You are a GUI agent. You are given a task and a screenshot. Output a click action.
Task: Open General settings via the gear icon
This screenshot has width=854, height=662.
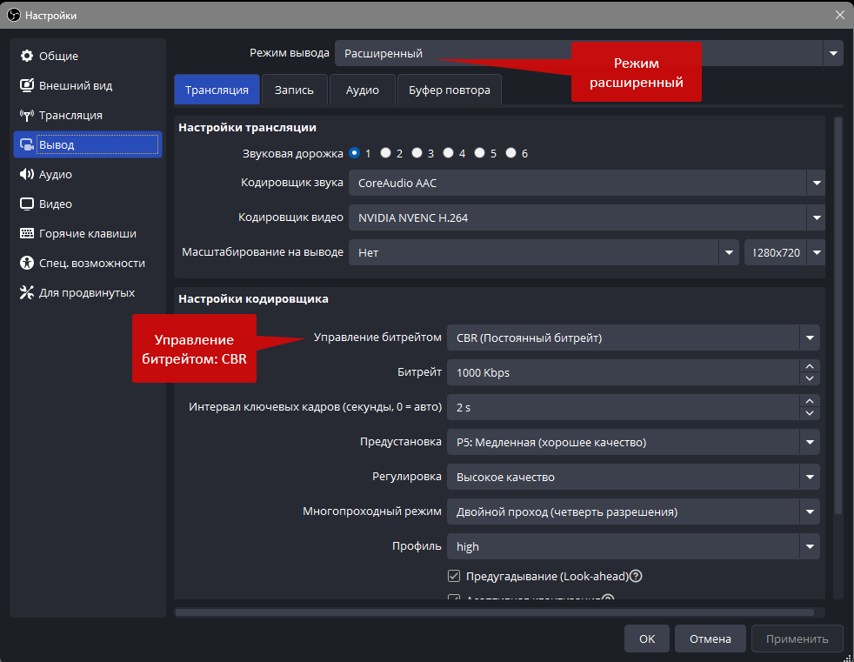tap(27, 56)
